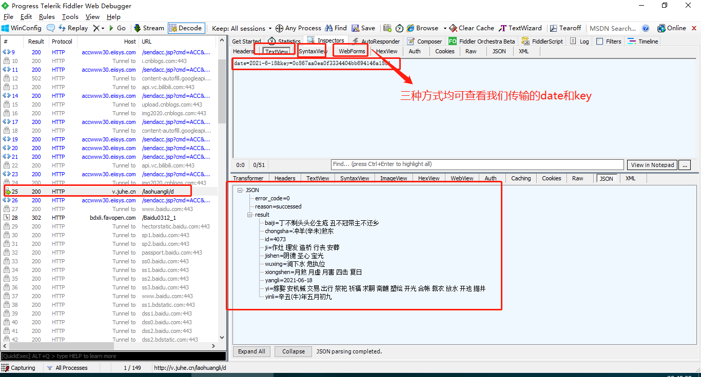Click the Tearoff toolbar icon

(566, 28)
